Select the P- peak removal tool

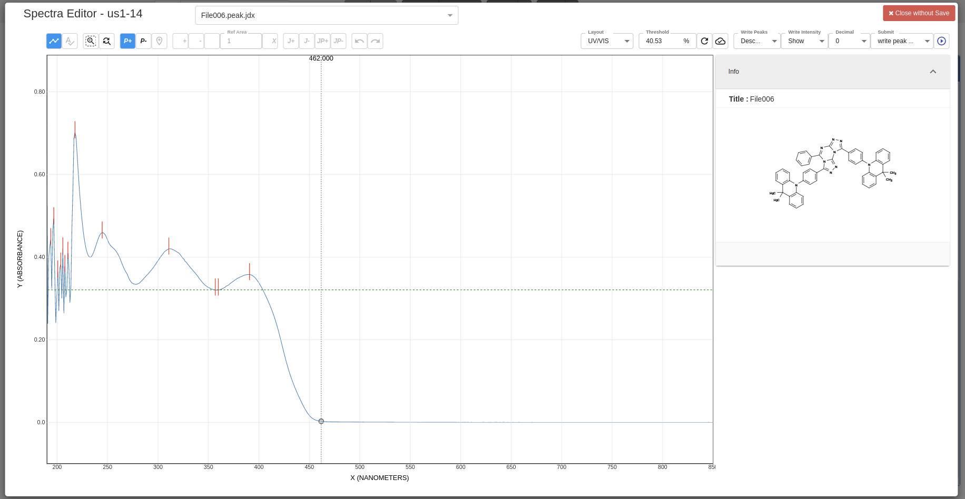tap(143, 41)
